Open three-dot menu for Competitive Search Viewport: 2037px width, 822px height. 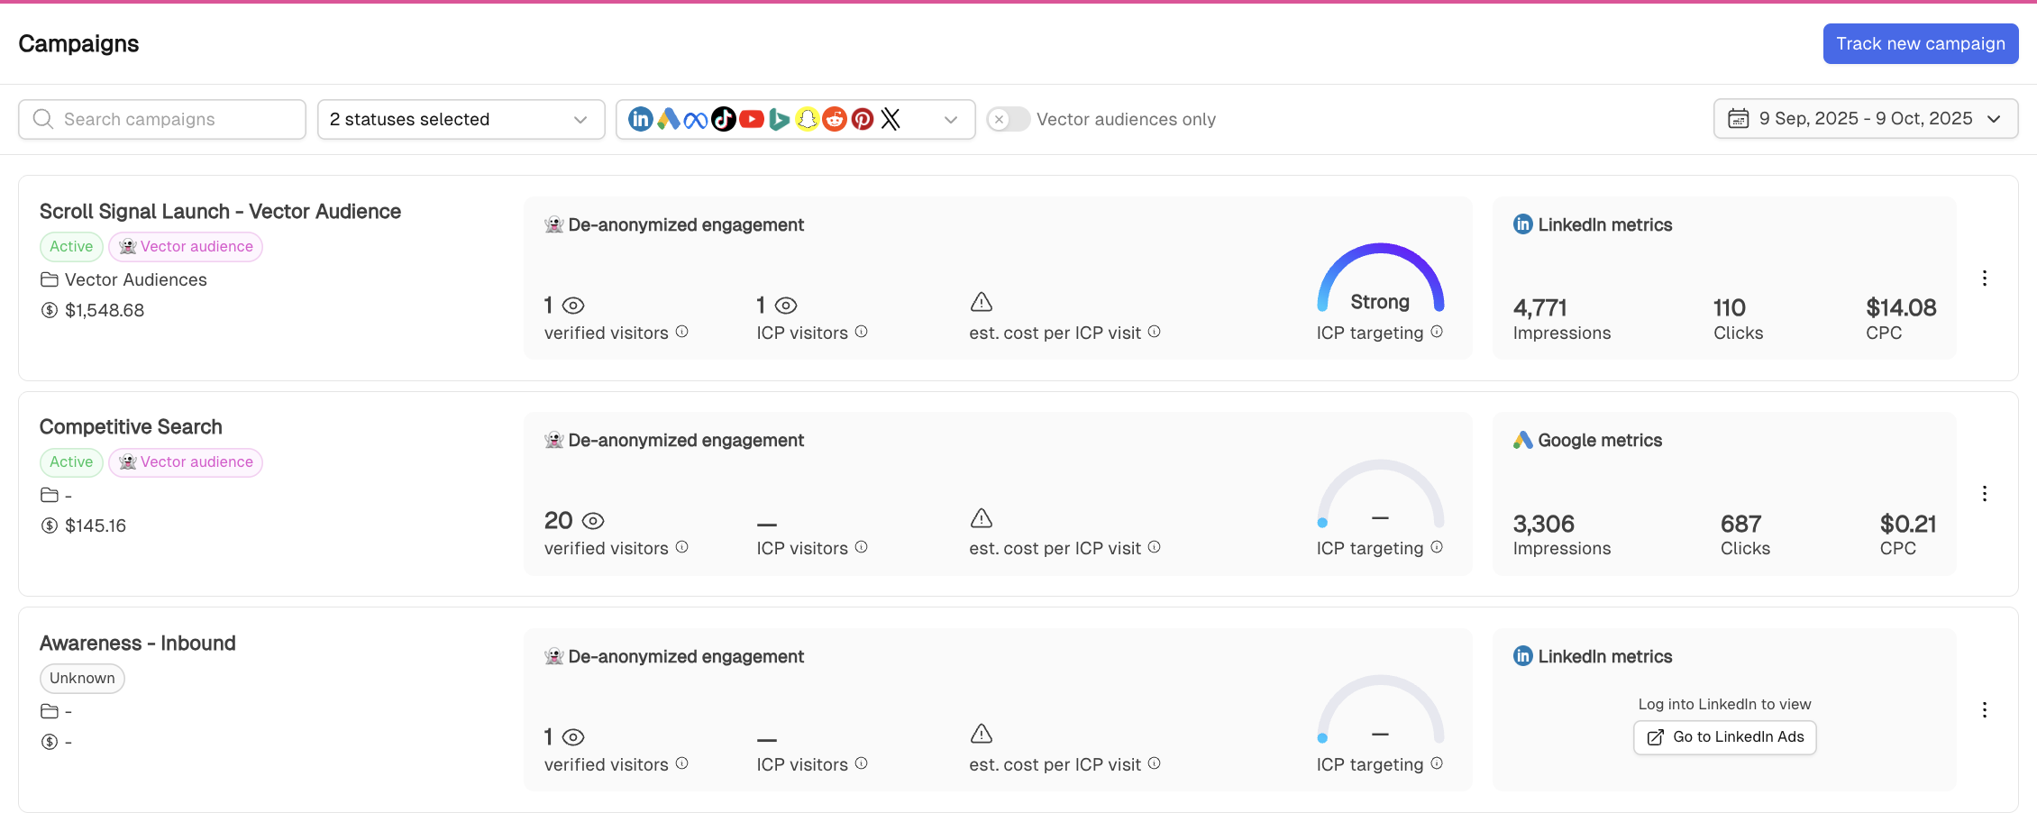pyautogui.click(x=1985, y=493)
